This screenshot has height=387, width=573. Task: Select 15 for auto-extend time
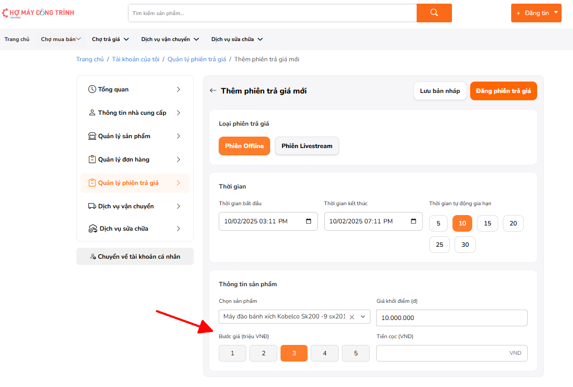487,223
